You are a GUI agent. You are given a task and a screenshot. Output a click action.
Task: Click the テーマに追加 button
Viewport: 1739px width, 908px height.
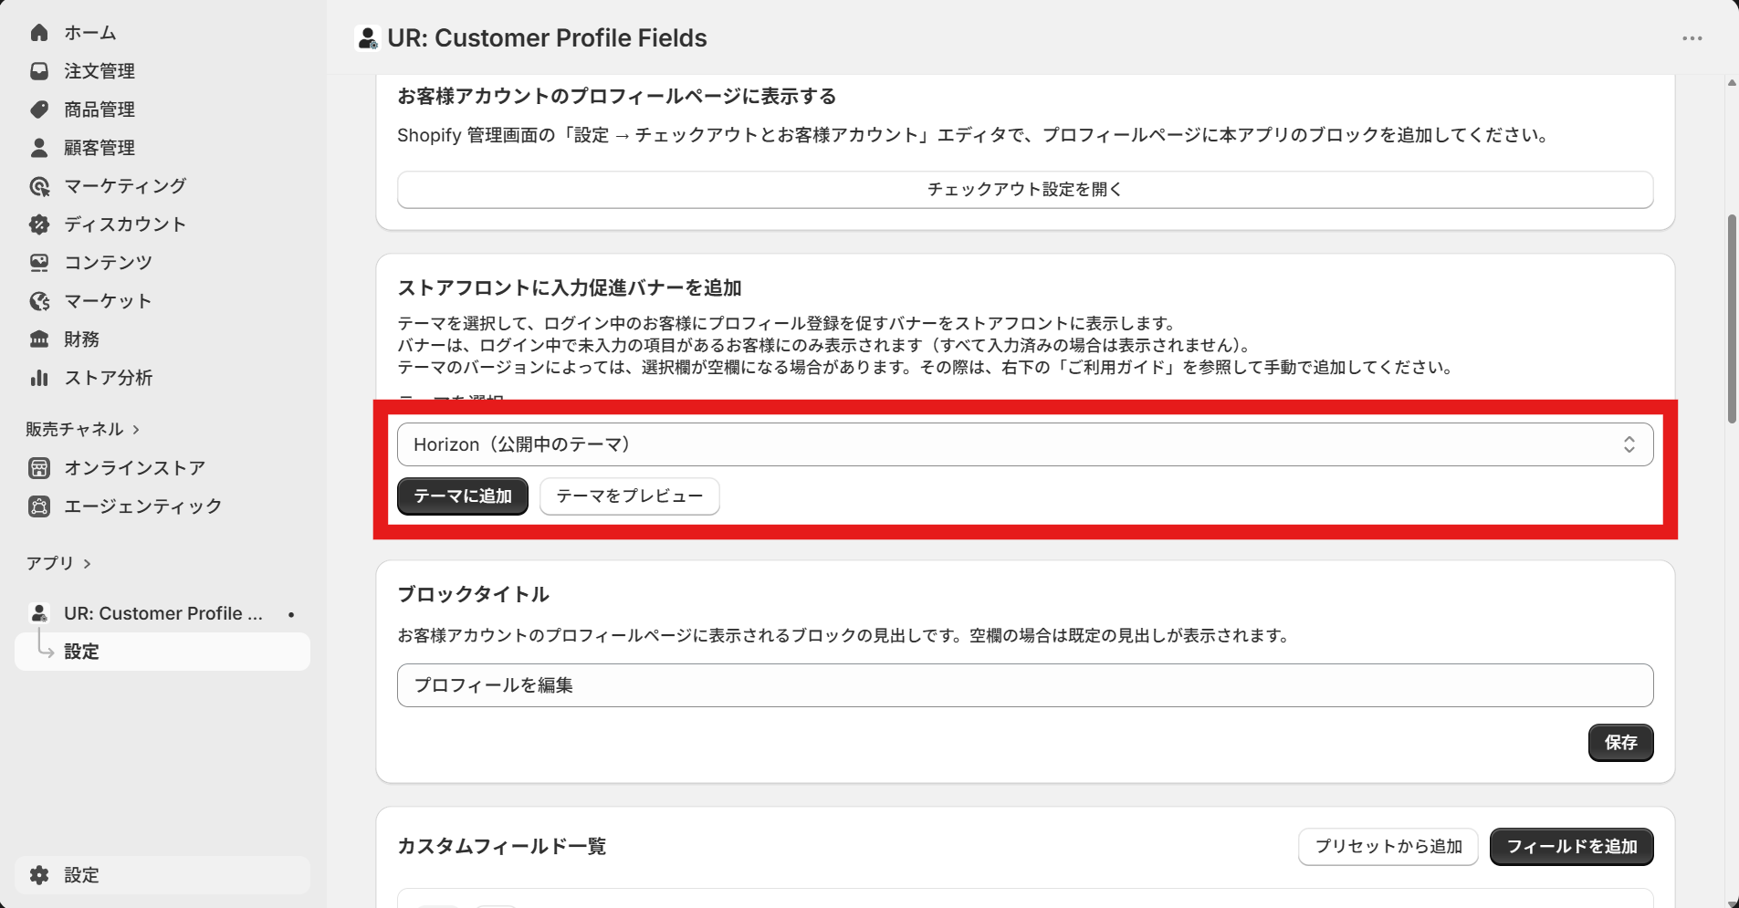point(463,496)
